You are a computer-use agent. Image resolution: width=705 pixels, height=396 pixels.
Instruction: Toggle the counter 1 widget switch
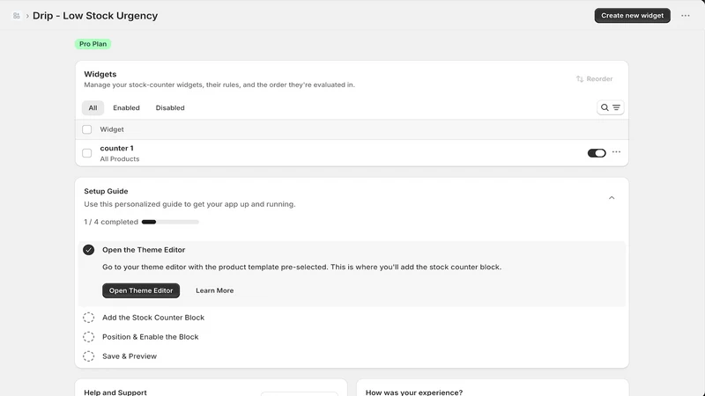pos(597,153)
